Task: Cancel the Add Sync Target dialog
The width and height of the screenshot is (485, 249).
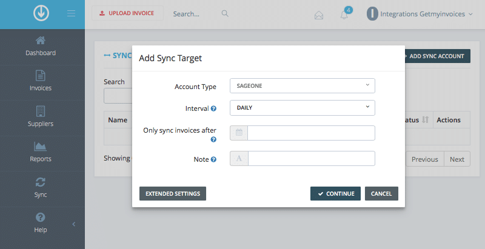Action: pyautogui.click(x=381, y=194)
